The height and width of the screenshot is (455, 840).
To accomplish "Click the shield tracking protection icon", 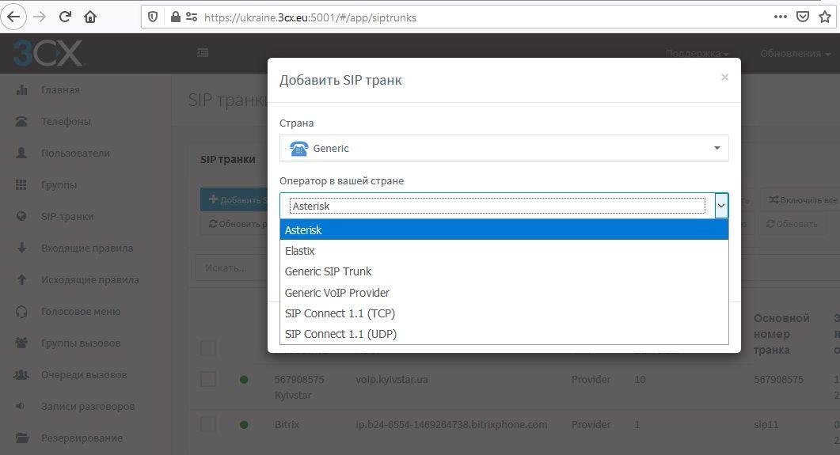I will 154,17.
